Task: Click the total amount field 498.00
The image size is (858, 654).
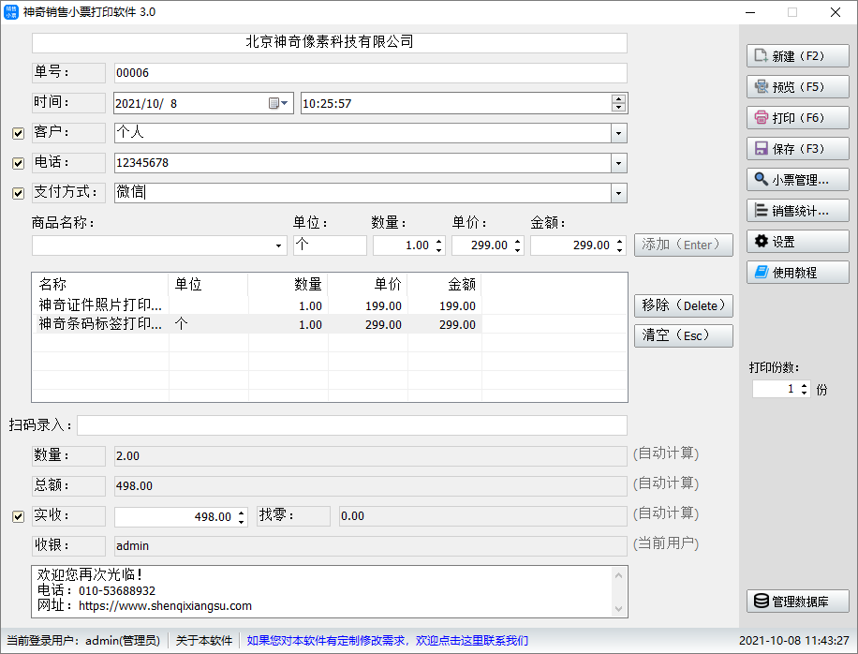Action: pos(370,486)
